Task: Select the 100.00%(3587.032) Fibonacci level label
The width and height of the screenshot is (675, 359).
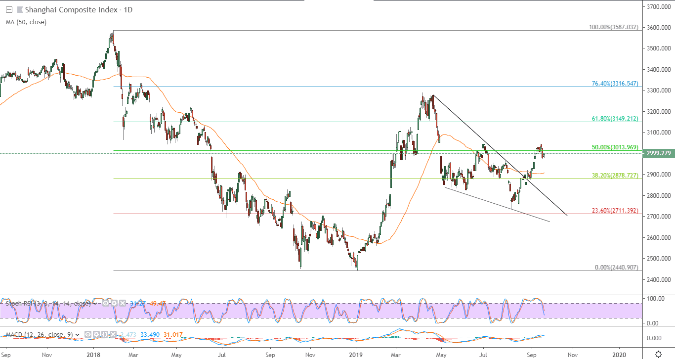Action: (614, 27)
